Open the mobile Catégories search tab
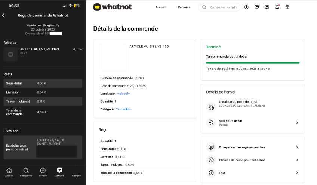 [x=26, y=172]
